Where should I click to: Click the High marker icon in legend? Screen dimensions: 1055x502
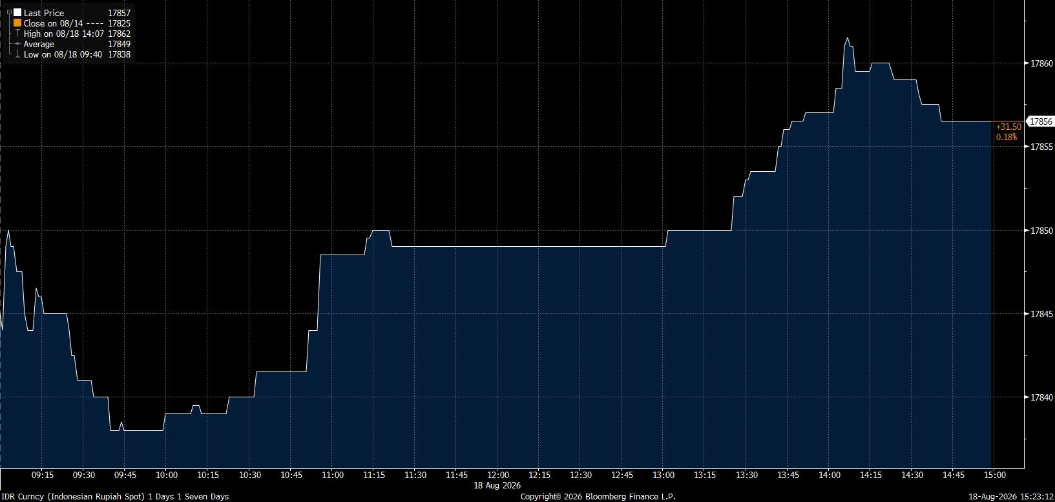(17, 33)
